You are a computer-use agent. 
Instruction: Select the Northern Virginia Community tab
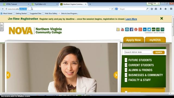[x=73, y=4]
